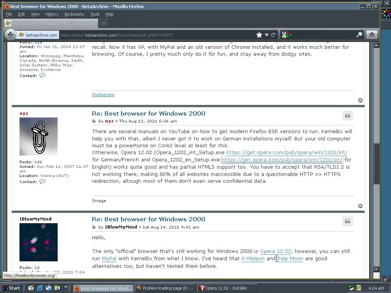Click the Best browser Firefox taskbar button

(x=103, y=288)
